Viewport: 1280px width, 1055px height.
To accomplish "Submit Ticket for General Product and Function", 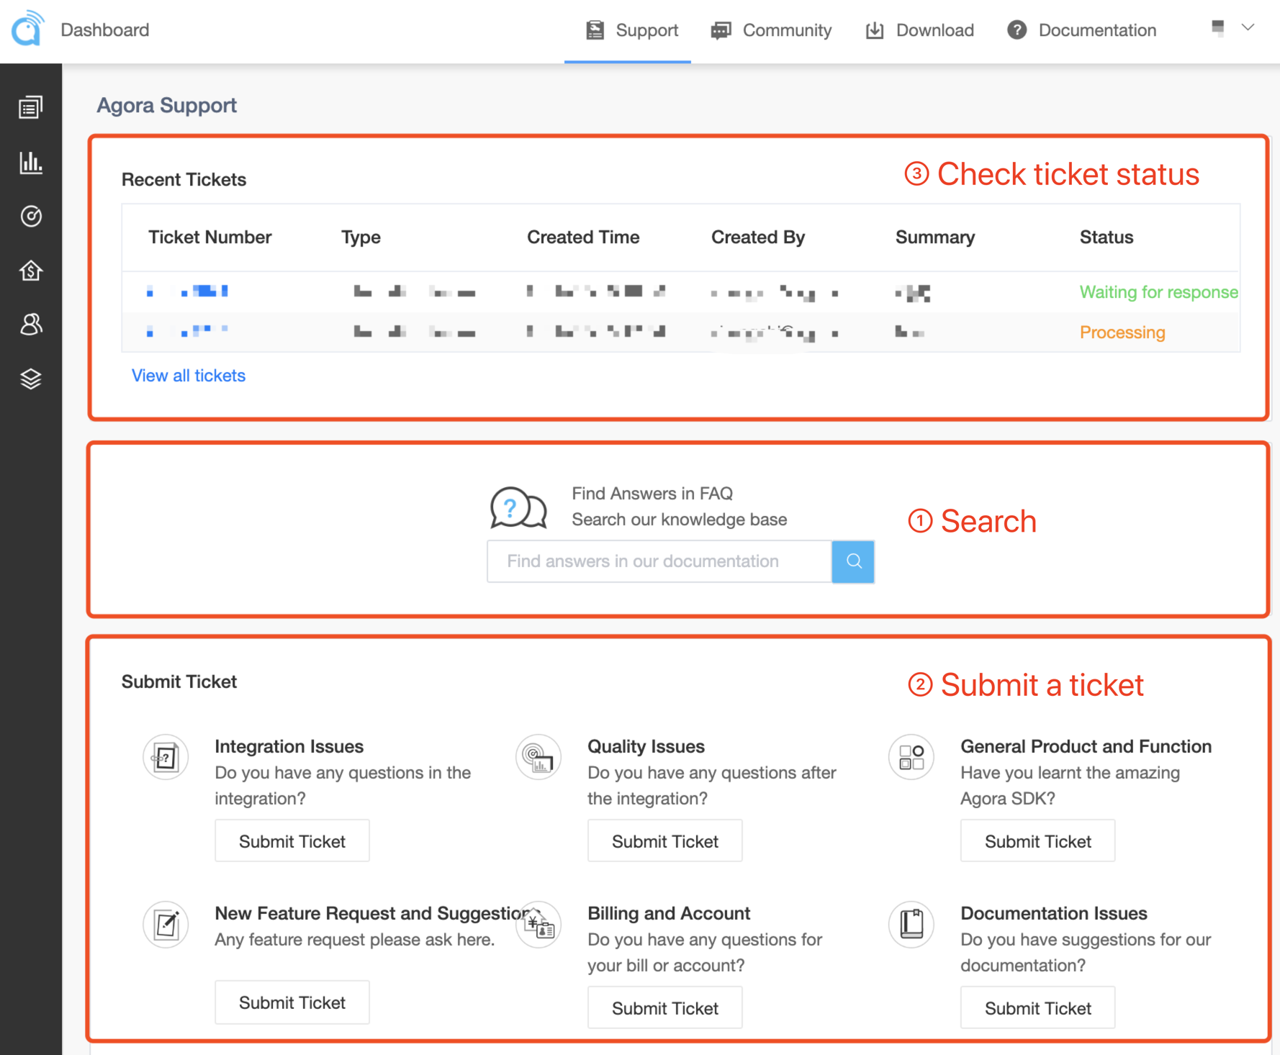I will click(x=1038, y=841).
